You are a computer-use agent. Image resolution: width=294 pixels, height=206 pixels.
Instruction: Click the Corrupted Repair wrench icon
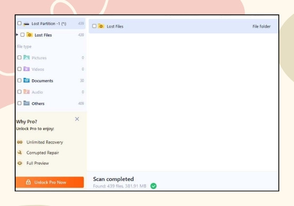point(20,153)
